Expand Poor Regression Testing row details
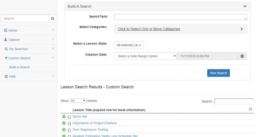Viewport: 256px width, 137px height. pyautogui.click(x=64, y=130)
